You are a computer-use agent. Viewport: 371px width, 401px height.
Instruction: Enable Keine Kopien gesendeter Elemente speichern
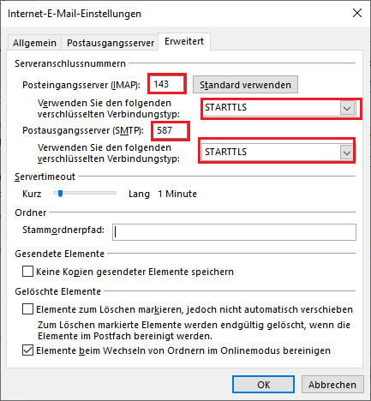(x=27, y=272)
